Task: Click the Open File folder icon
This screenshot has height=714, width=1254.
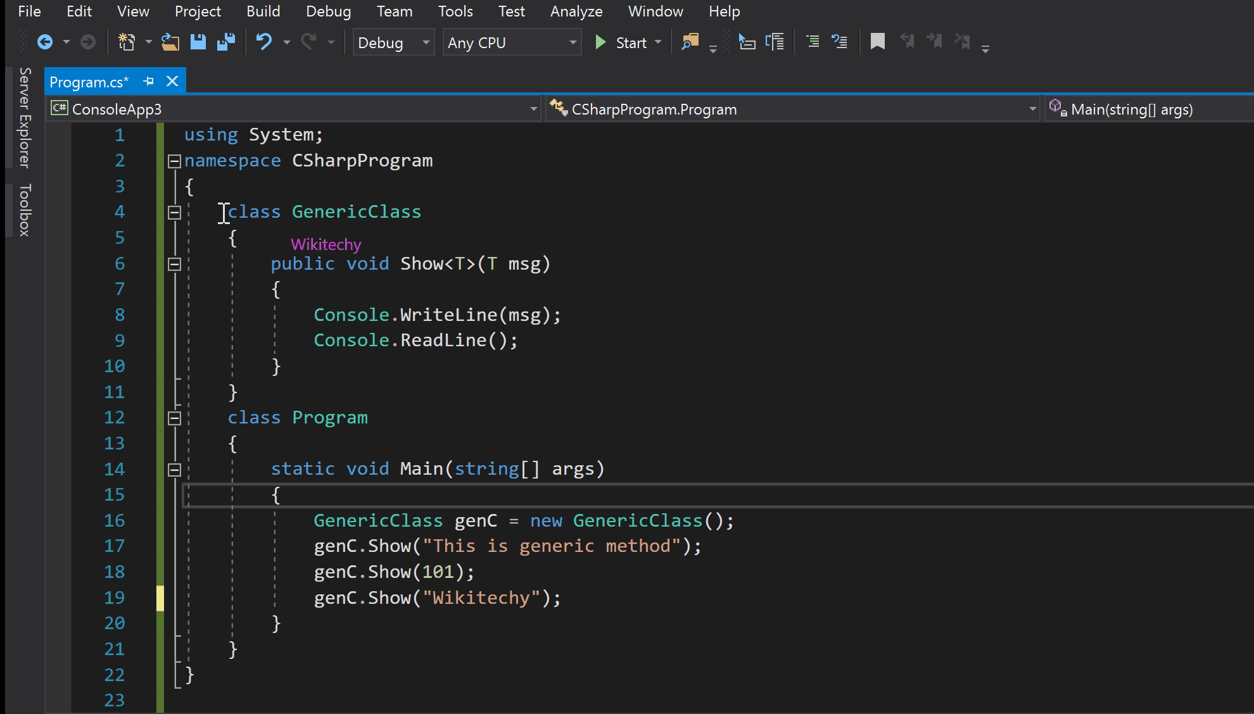Action: pyautogui.click(x=170, y=42)
